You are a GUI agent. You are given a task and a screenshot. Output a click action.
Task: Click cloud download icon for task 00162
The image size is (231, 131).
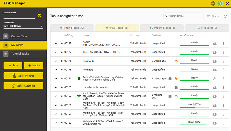pyautogui.click(x=215, y=96)
